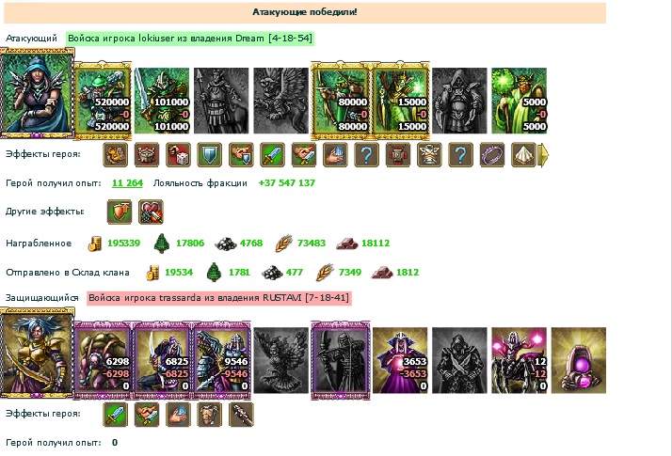Click the heart with sword effect icon

151,212
